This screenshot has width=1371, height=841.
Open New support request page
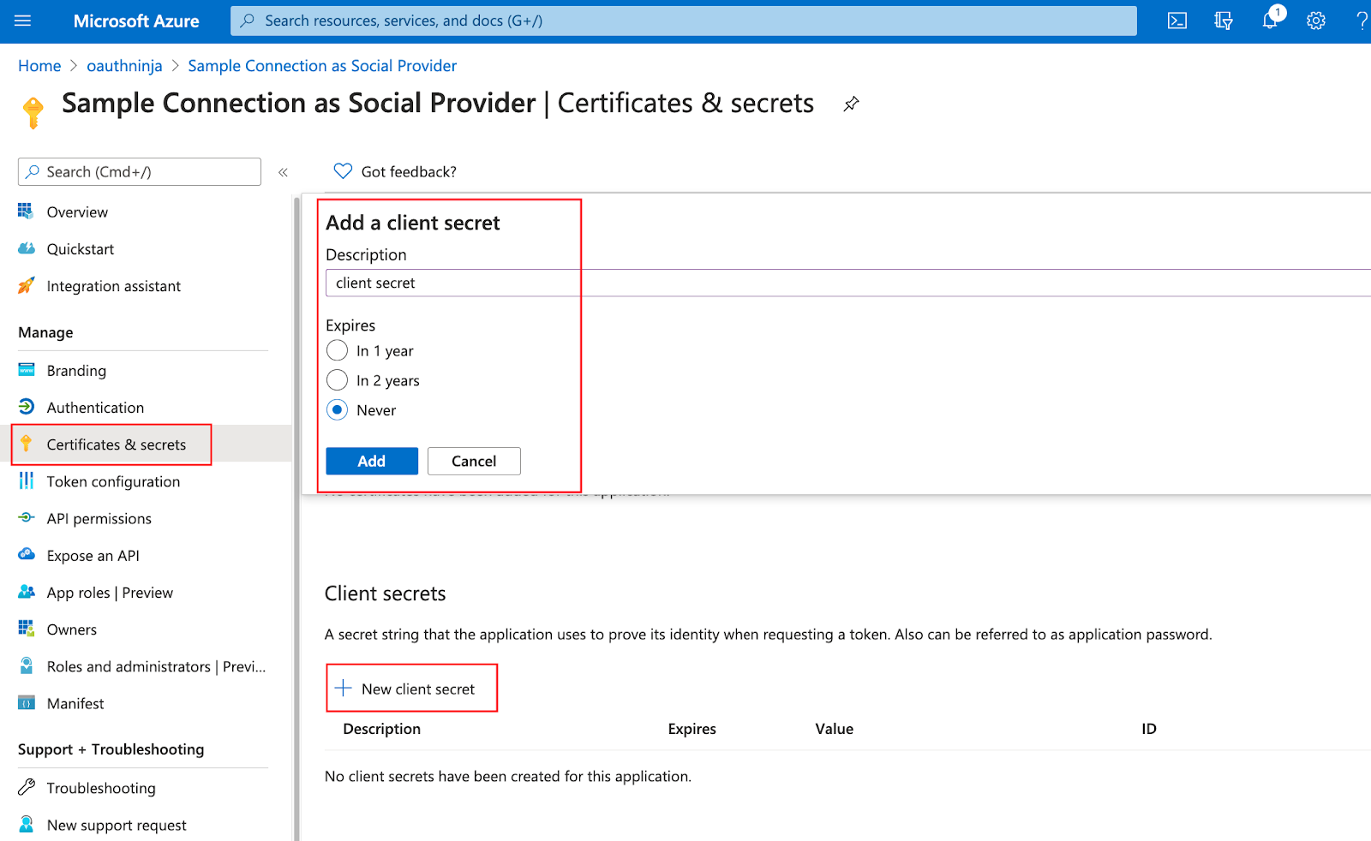tap(117, 826)
